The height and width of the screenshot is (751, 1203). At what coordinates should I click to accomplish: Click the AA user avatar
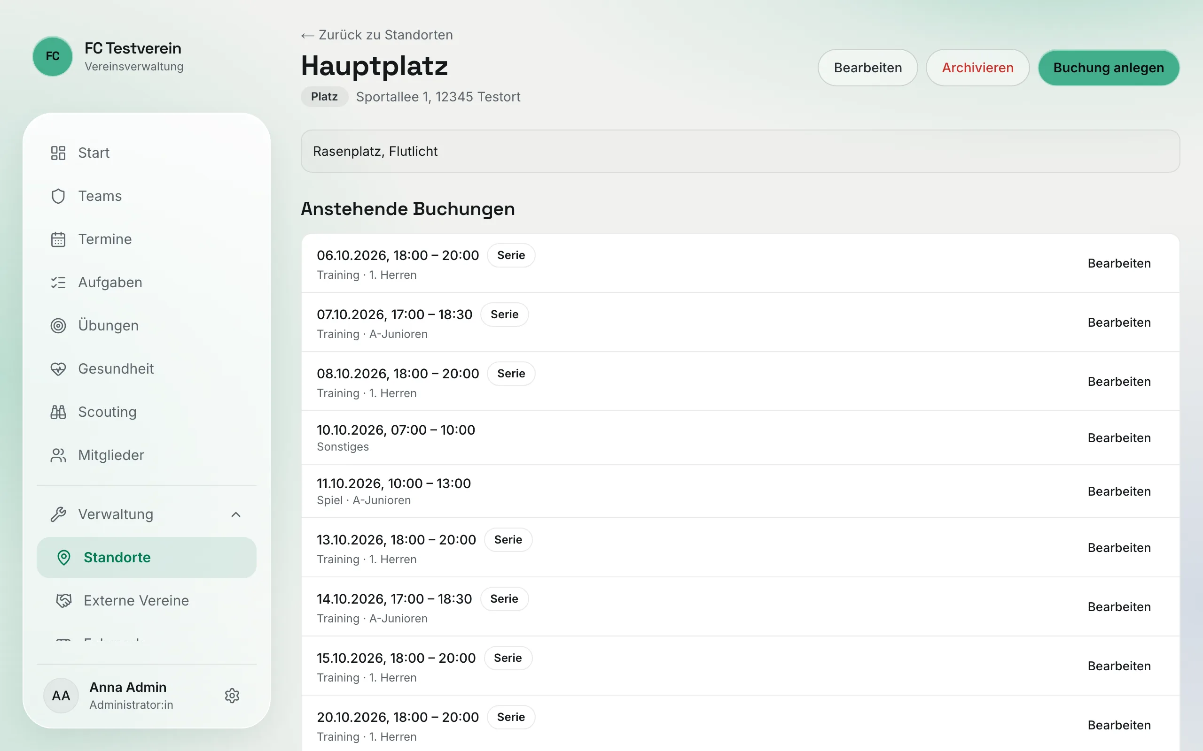click(61, 696)
